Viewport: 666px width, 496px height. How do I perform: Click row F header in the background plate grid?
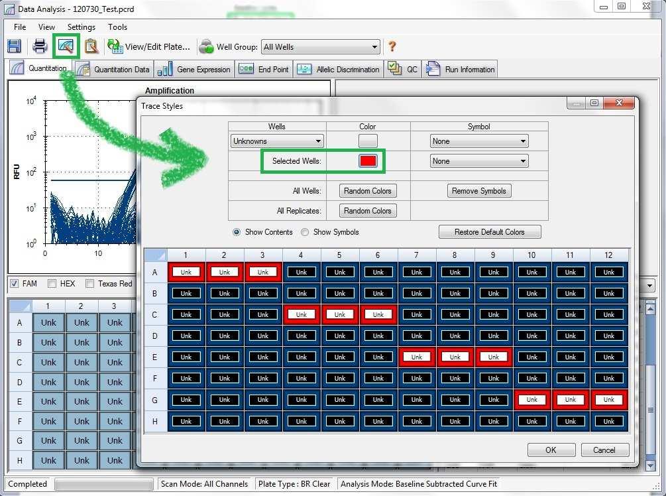[x=19, y=421]
